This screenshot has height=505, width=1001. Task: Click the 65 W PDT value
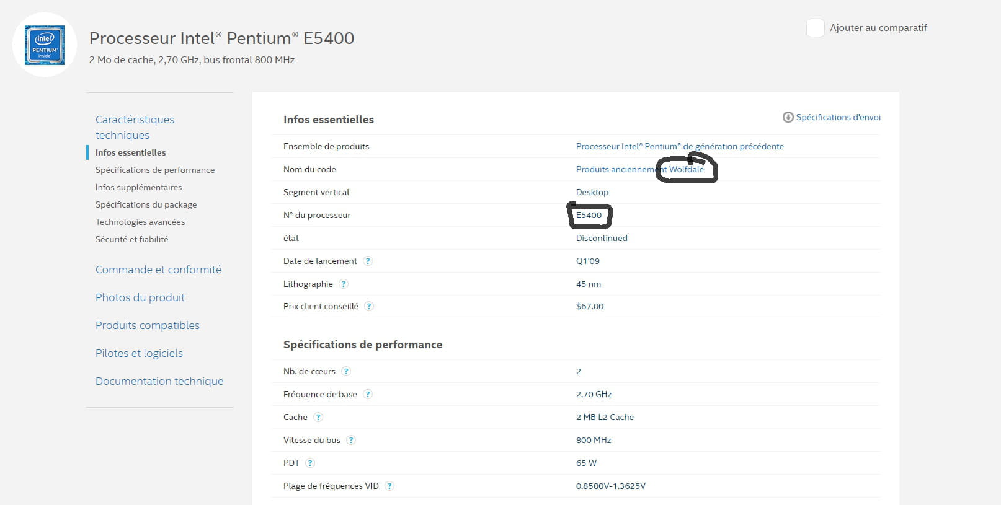(x=586, y=463)
